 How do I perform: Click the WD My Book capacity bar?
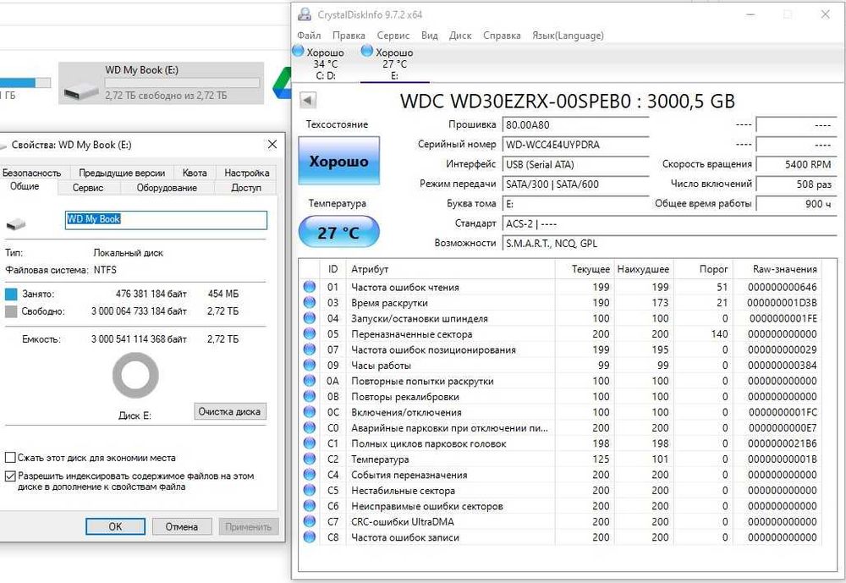click(183, 83)
